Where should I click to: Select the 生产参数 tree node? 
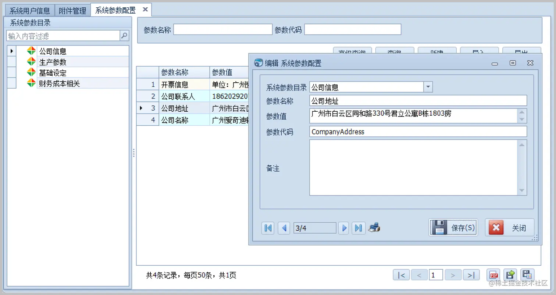pos(53,62)
